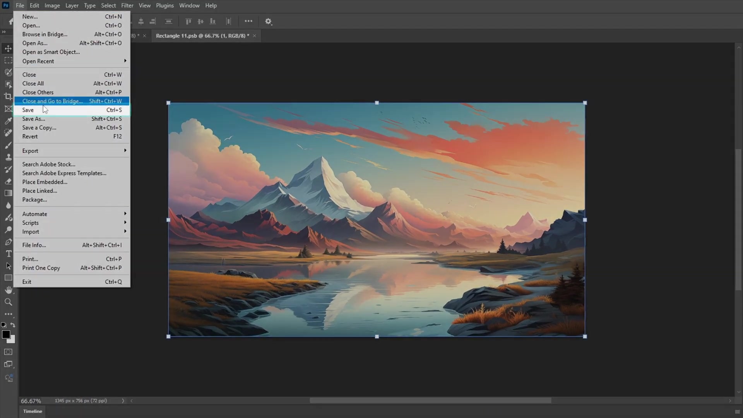
Task: Pick the Eyedropper tool
Action: pyautogui.click(x=8, y=121)
